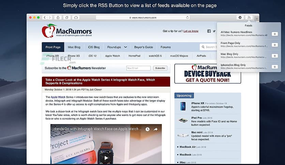Open the Downloads arrow icon in toolbar
Image resolution: width=285 pixels, height=165 pixels.
tap(240, 17)
